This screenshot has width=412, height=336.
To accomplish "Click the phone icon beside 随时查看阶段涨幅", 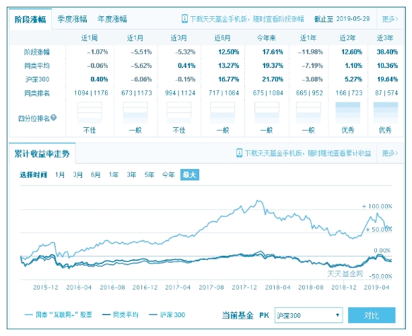I will (185, 20).
